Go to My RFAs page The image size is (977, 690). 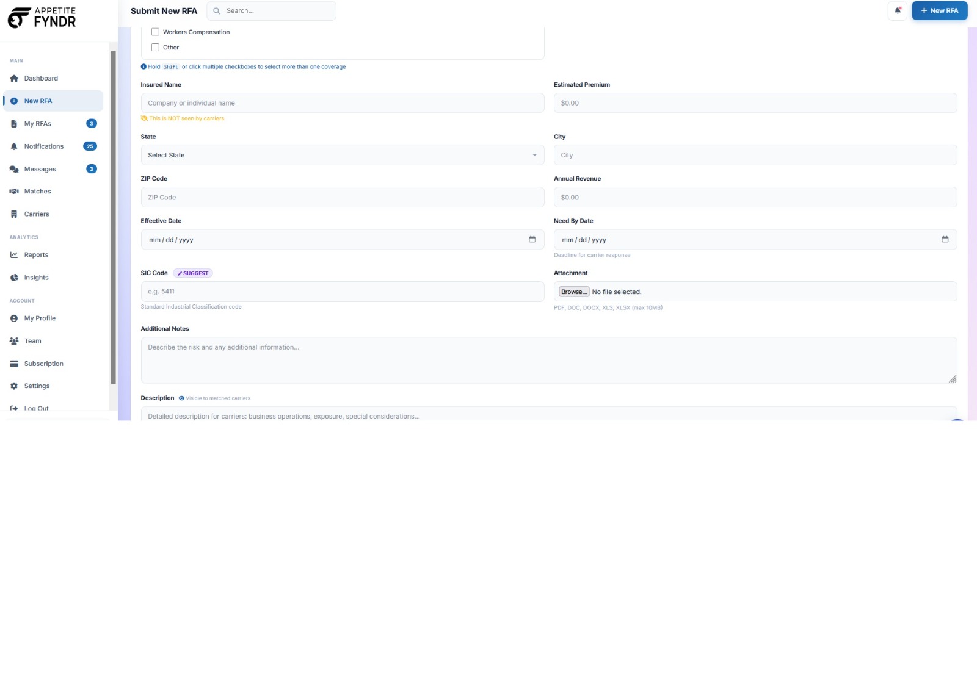pyautogui.click(x=53, y=124)
